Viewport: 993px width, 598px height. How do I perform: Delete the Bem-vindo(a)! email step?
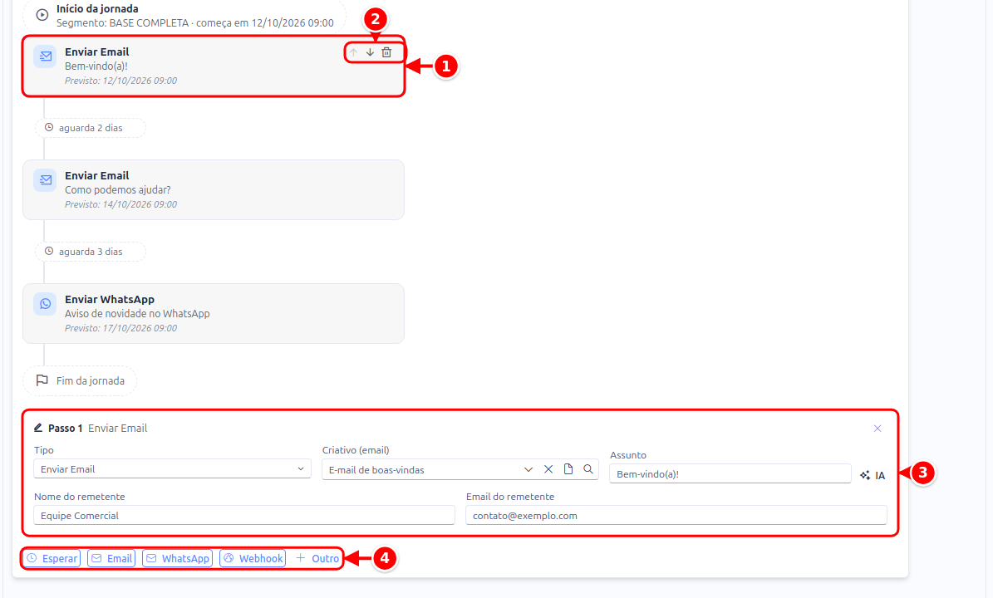pos(386,52)
